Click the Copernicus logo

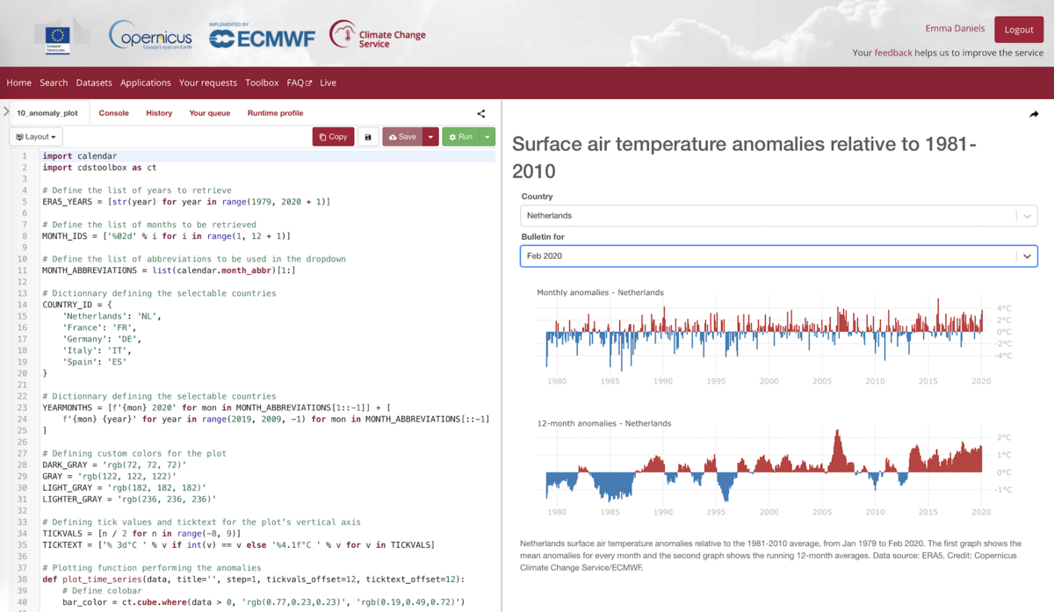coord(150,35)
